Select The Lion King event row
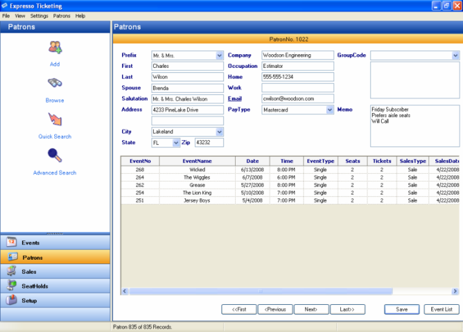 pos(290,192)
